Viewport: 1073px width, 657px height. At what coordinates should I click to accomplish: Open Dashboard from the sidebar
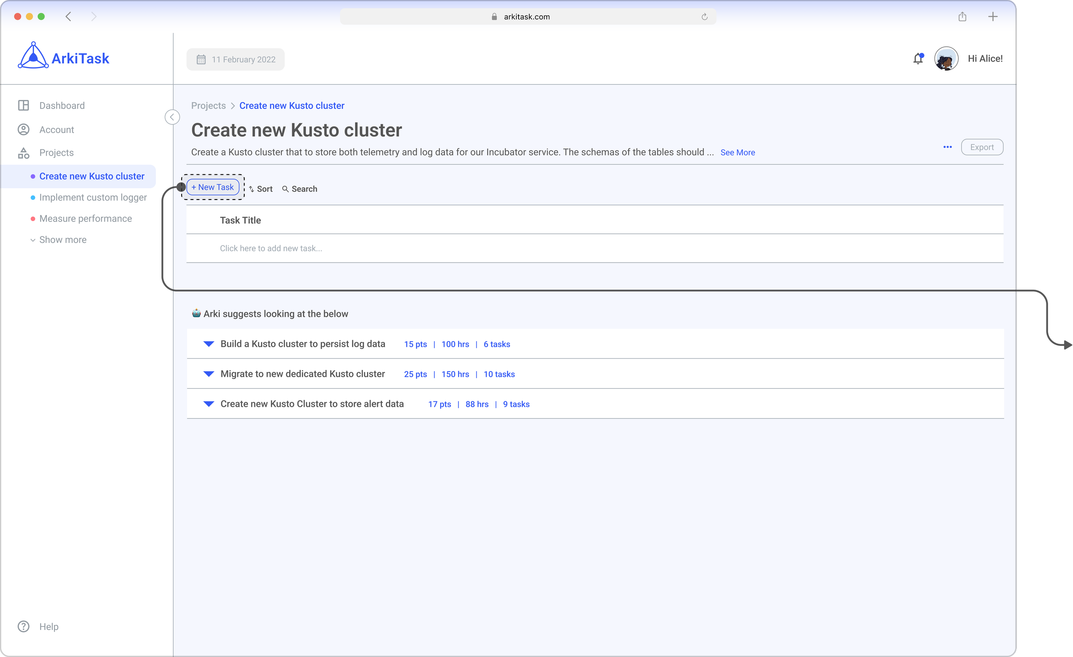pyautogui.click(x=62, y=106)
